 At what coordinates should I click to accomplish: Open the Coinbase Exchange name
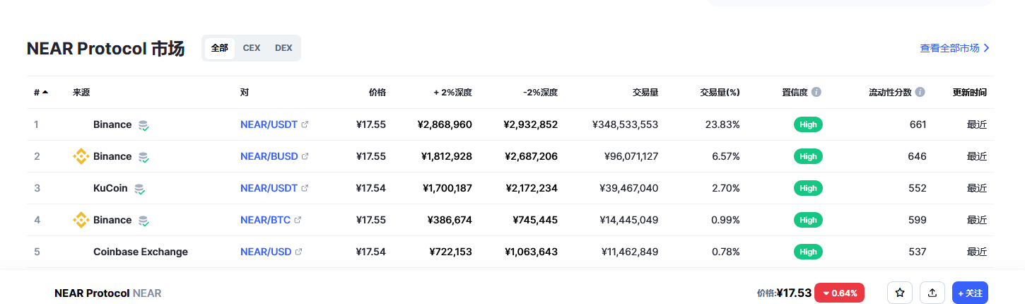[x=141, y=252]
